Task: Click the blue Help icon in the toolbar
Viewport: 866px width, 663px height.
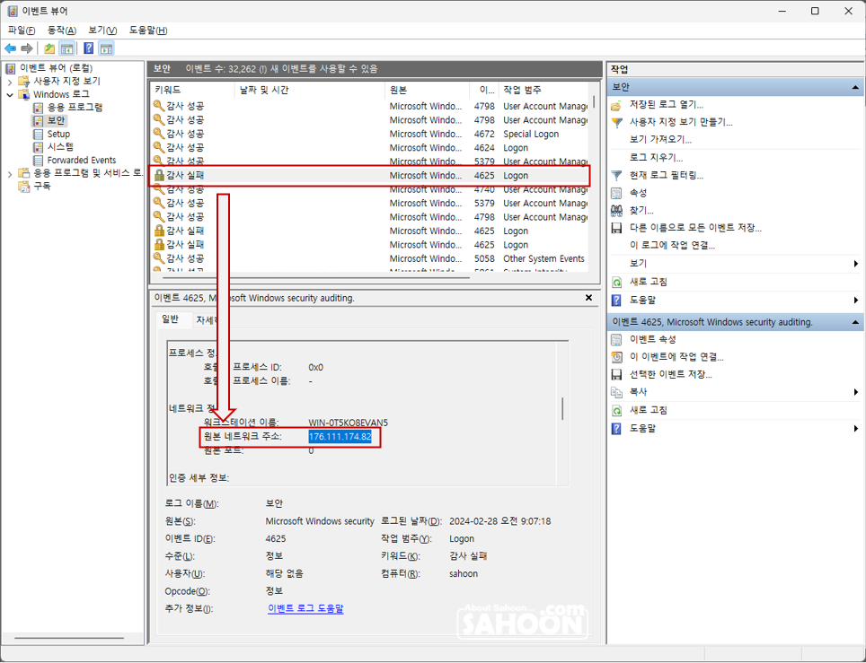Action: coord(88,48)
